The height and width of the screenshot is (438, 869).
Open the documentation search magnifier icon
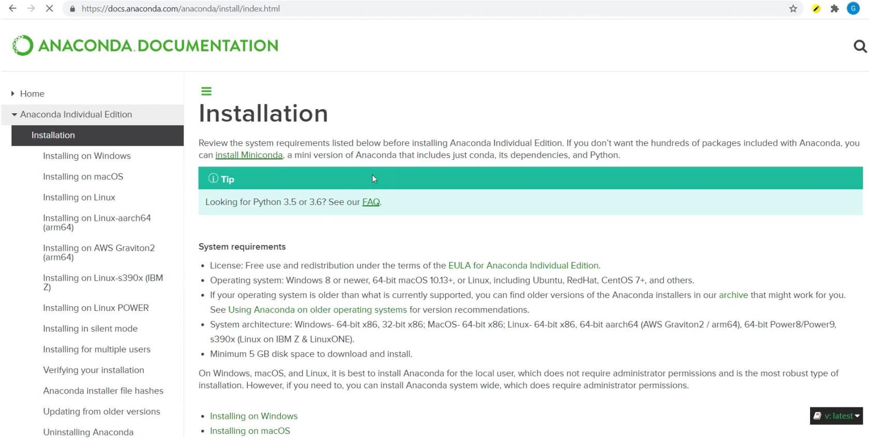(x=860, y=46)
